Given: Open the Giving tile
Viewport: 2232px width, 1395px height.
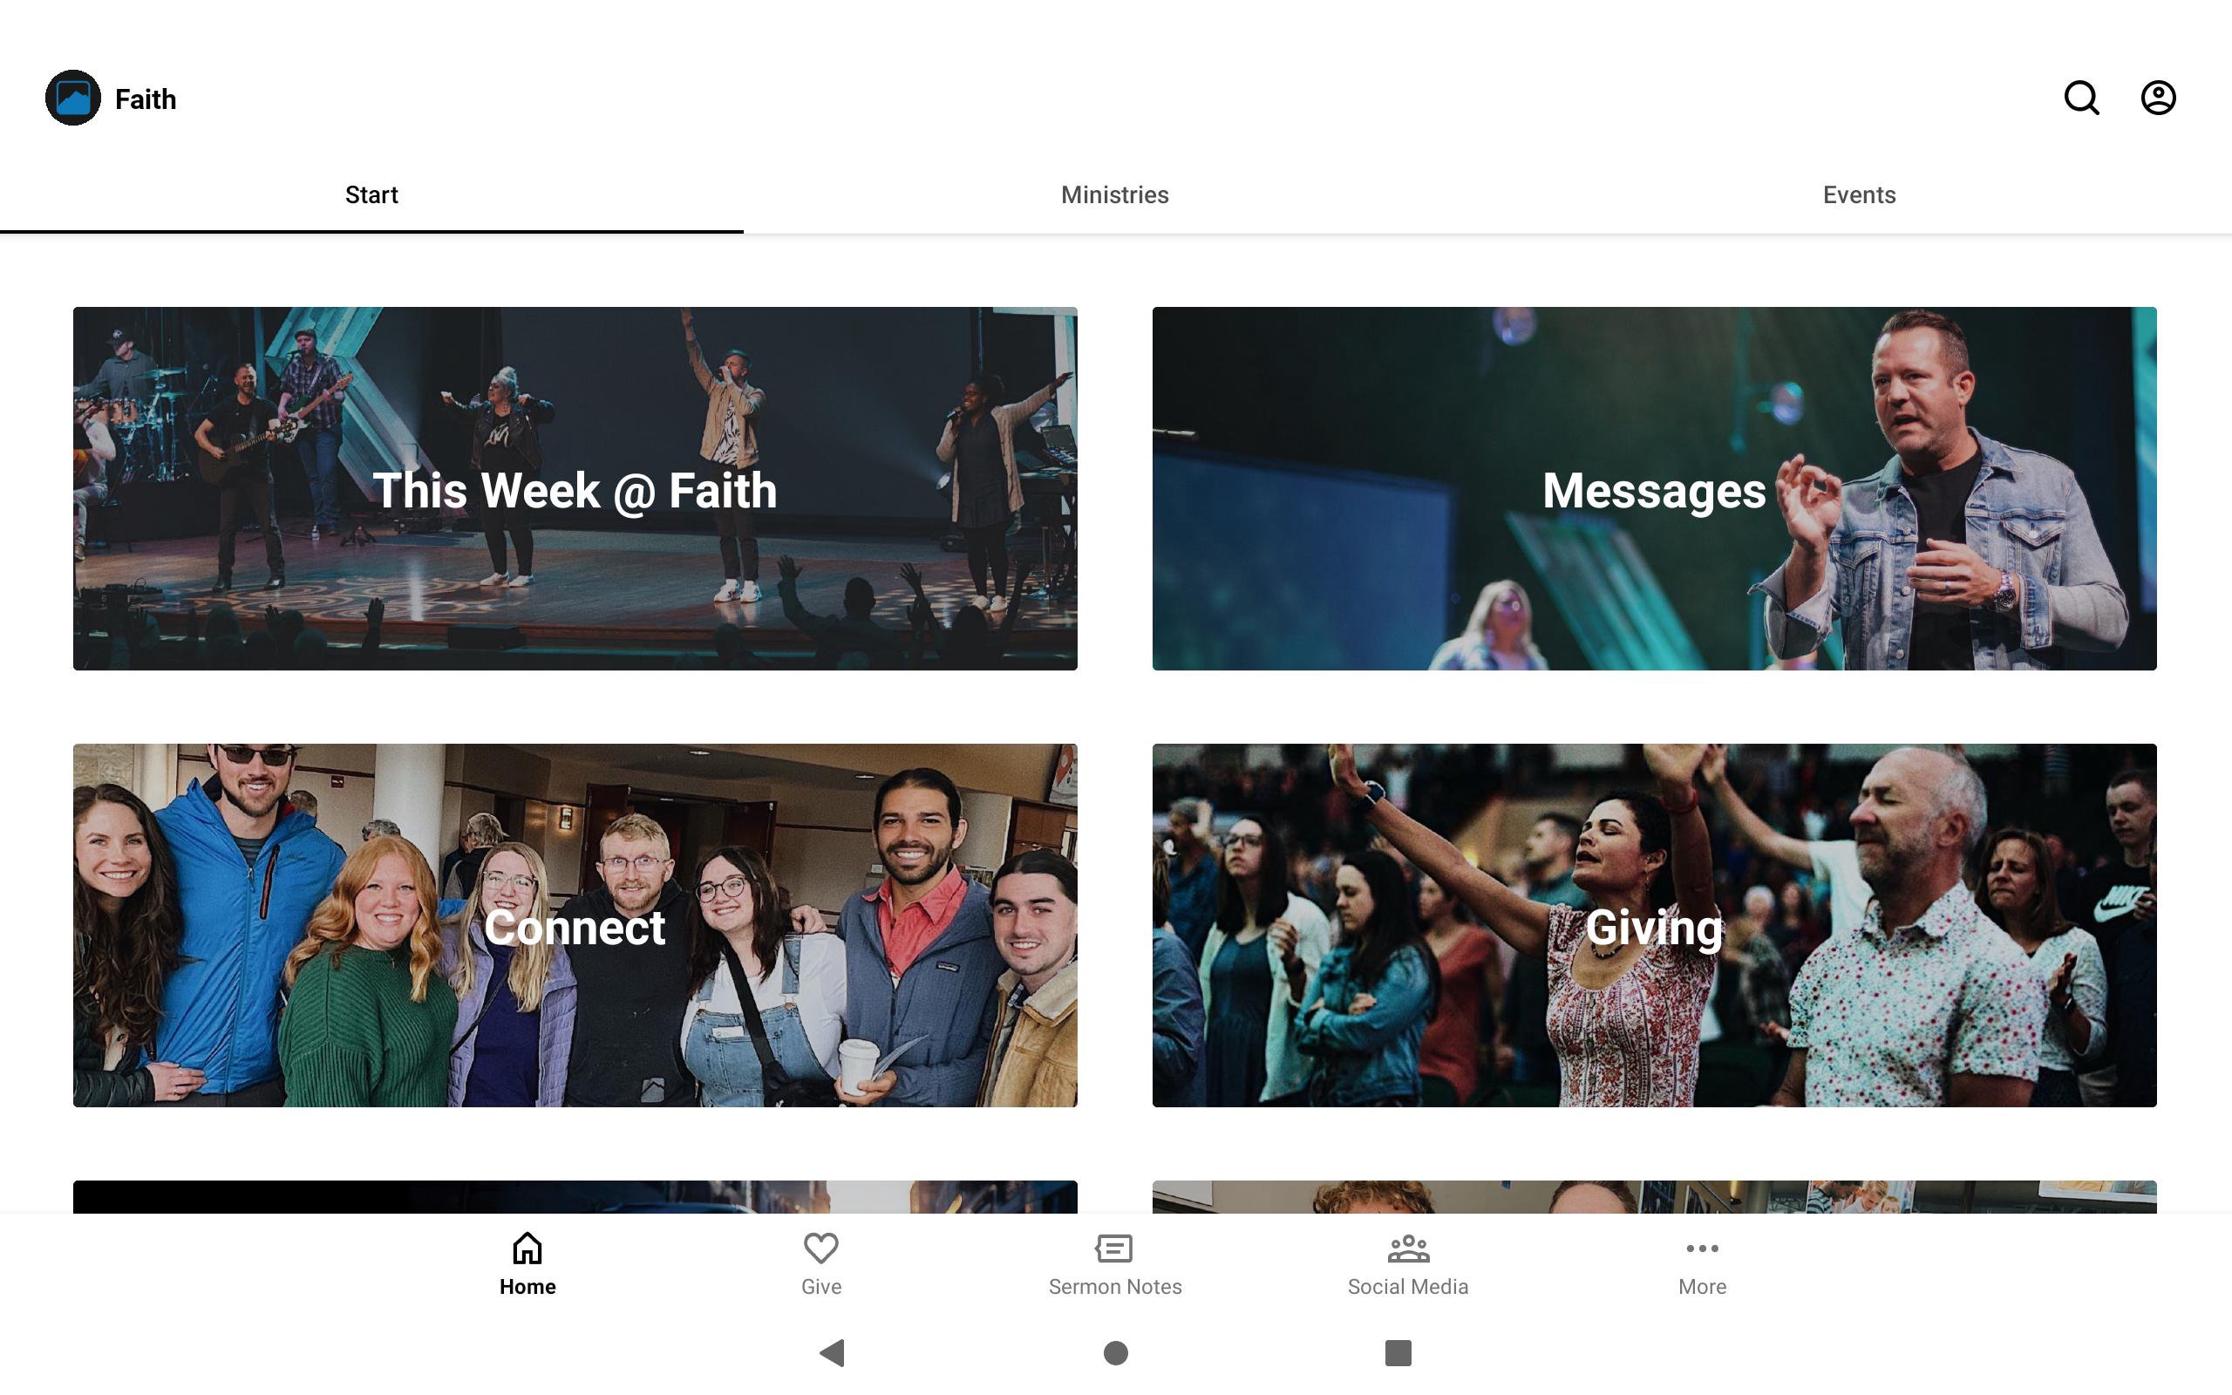Looking at the screenshot, I should pyautogui.click(x=1654, y=924).
